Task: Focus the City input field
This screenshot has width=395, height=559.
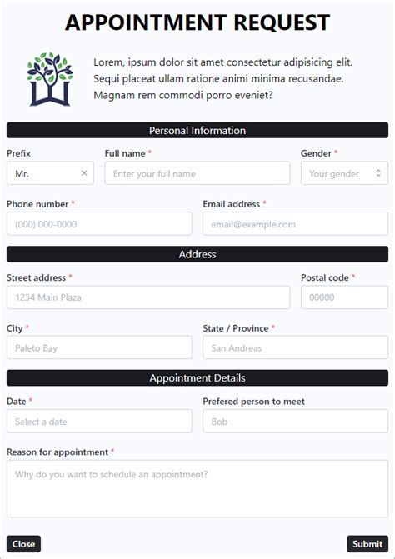Action: (99, 347)
